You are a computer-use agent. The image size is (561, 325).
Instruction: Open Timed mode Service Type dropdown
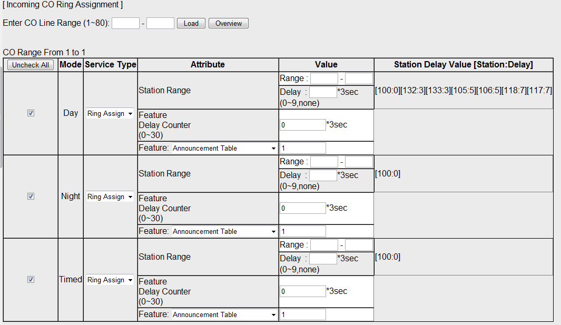(110, 280)
